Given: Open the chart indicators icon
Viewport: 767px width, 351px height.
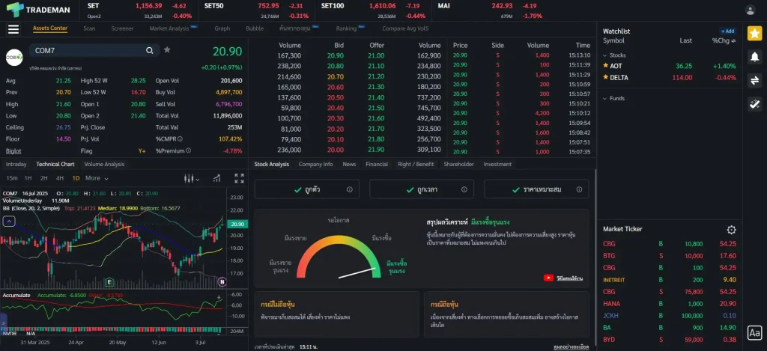Looking at the screenshot, I should coord(217,178).
